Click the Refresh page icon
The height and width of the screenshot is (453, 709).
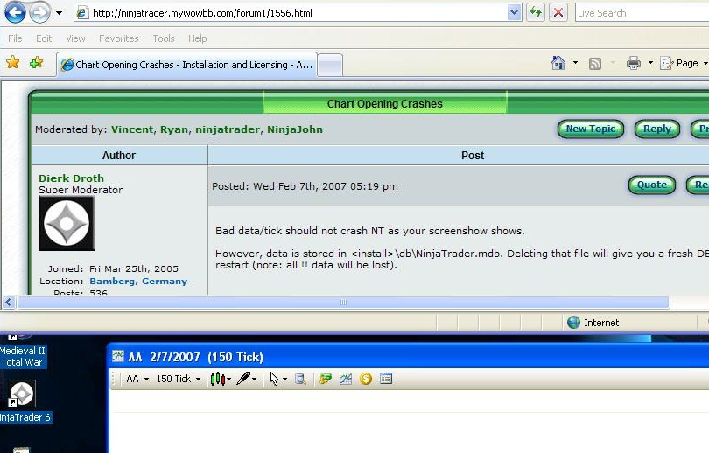click(536, 12)
